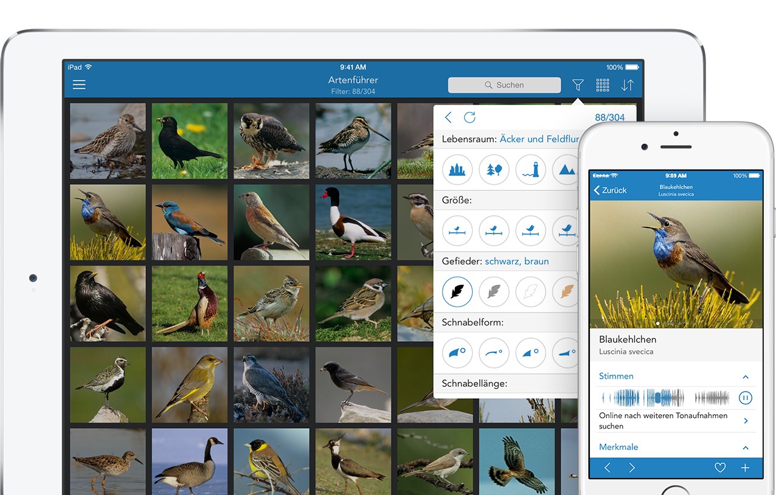Open the hamburger menu in Artenführer
The image size is (776, 495).
click(79, 85)
